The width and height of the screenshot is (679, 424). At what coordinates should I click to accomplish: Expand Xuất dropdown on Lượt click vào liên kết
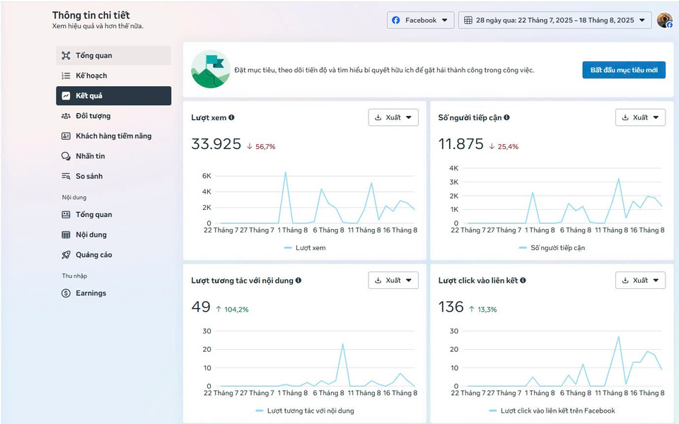tap(640, 281)
